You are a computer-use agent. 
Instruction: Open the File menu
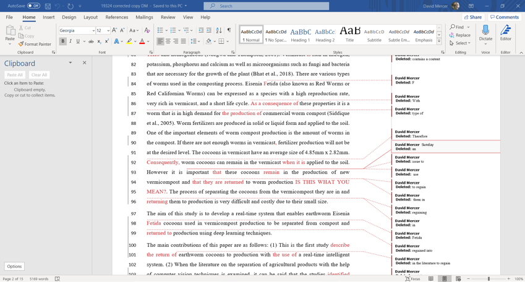coord(9,17)
